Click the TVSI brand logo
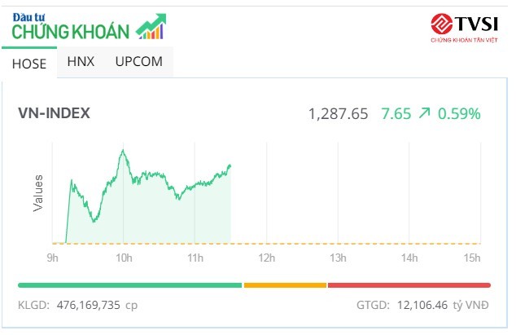 coord(459,27)
